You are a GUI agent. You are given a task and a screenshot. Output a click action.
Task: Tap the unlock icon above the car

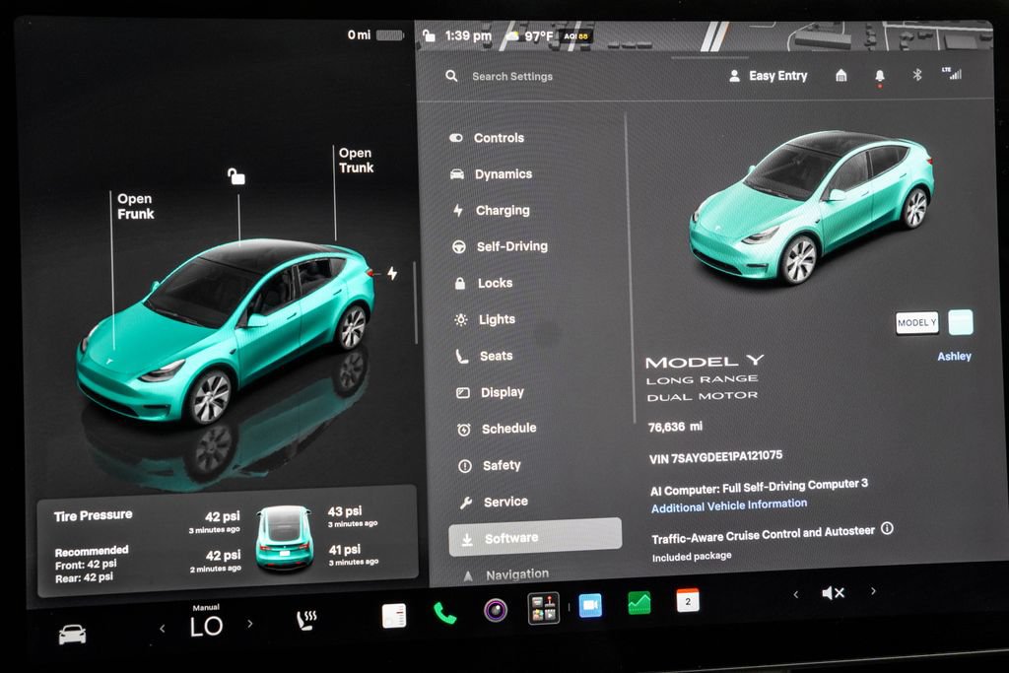[x=236, y=175]
